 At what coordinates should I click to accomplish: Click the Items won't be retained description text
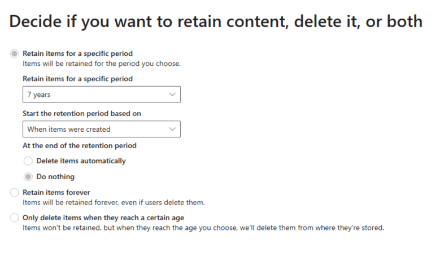[x=203, y=228]
